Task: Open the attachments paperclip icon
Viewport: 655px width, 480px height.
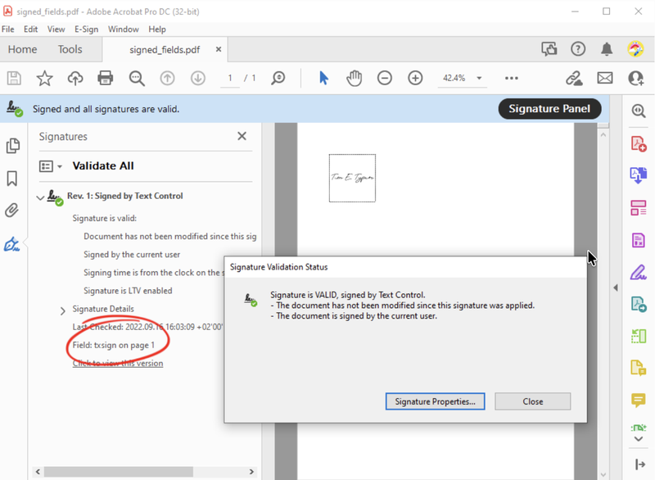Action: (12, 211)
